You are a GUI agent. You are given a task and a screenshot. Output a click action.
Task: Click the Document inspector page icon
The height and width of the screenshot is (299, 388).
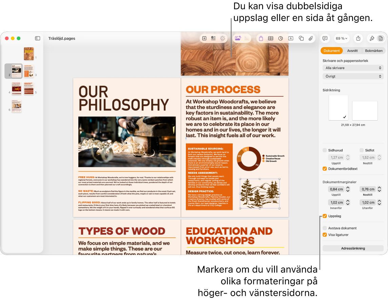pos(381,38)
